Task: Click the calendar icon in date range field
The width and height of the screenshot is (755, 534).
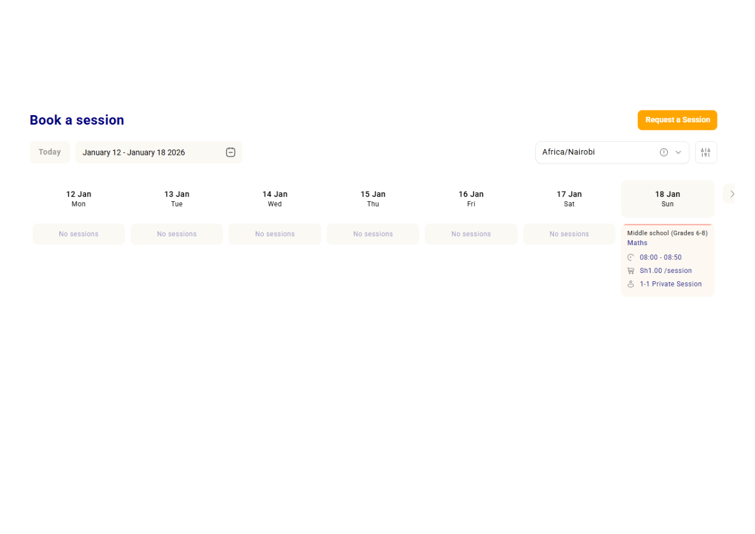Action: pos(231,152)
